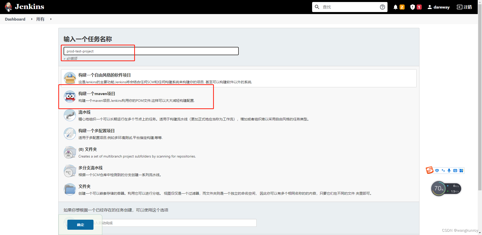Open the 所有 breadcrumb
The height and width of the screenshot is (235, 482).
(x=40, y=19)
